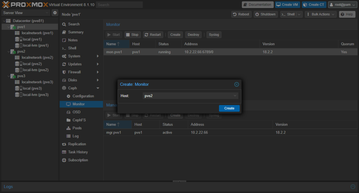The height and width of the screenshot is (193, 359).
Task: Expand the Logs panel
Action: (x=353, y=187)
